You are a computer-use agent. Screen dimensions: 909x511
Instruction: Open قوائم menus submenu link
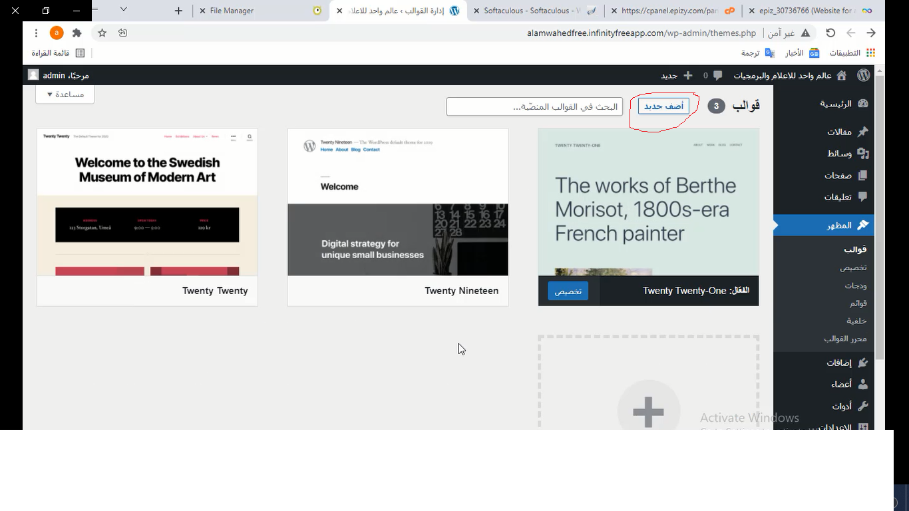(858, 303)
